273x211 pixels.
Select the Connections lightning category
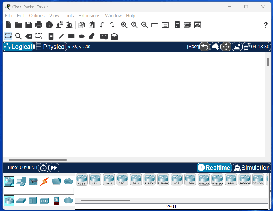click(45, 181)
